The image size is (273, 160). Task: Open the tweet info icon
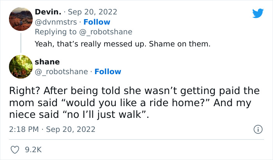point(257,129)
